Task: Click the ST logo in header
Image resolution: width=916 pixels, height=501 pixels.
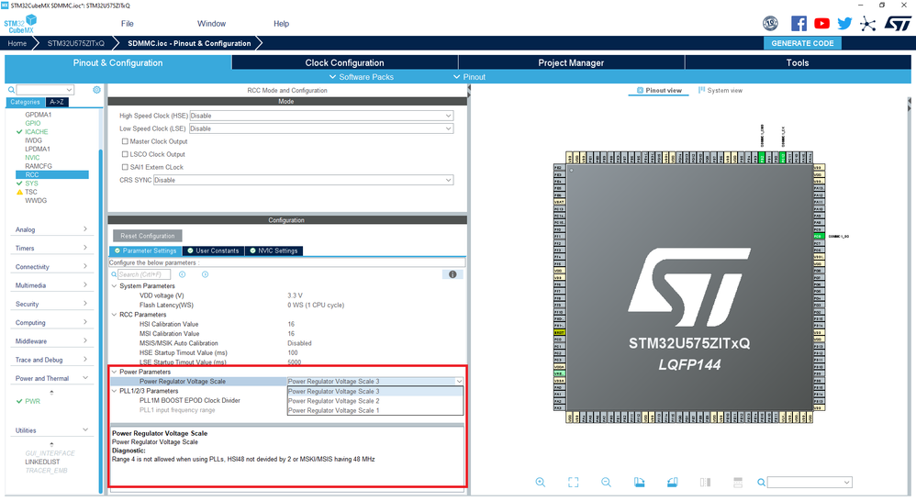Action: (x=898, y=23)
